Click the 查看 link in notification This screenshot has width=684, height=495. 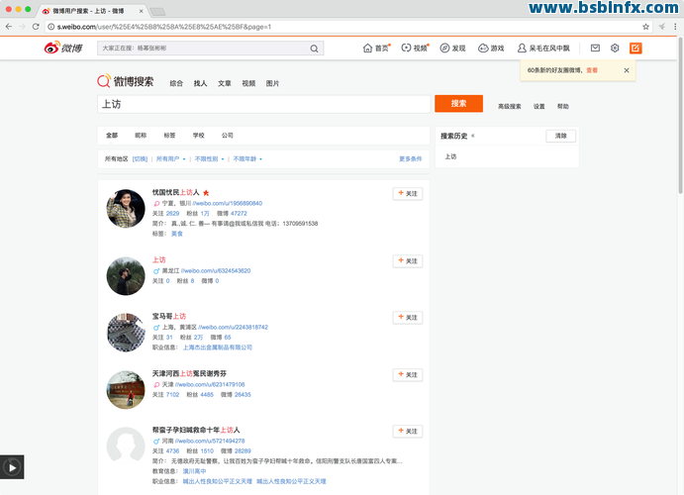(x=592, y=70)
